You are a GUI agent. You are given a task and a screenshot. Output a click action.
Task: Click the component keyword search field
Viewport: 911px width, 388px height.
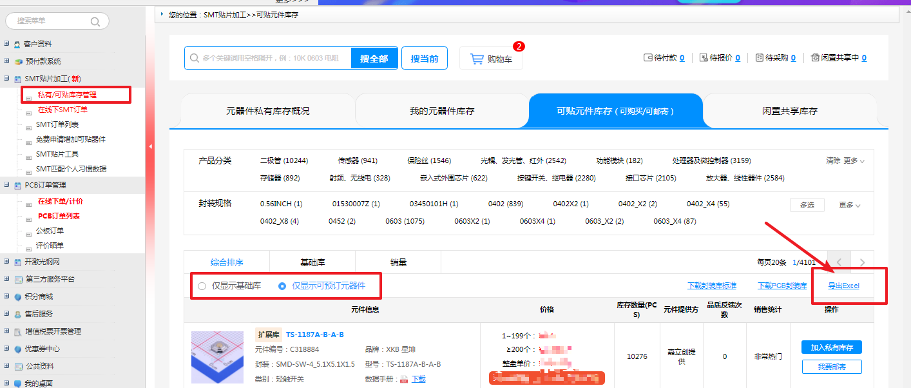pos(271,58)
